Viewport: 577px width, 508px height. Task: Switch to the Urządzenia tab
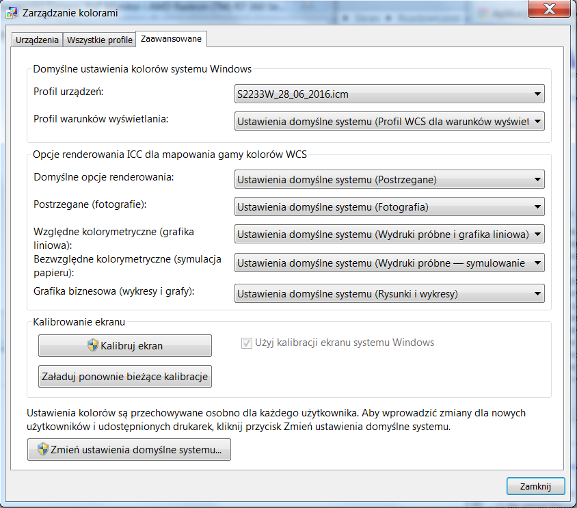coord(37,40)
